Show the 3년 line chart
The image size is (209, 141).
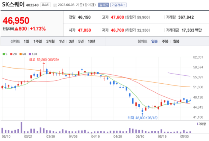pyautogui.click(x=71, y=41)
